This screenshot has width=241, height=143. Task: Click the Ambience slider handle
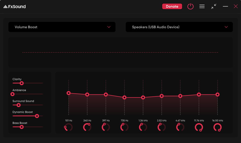[x=12, y=94]
